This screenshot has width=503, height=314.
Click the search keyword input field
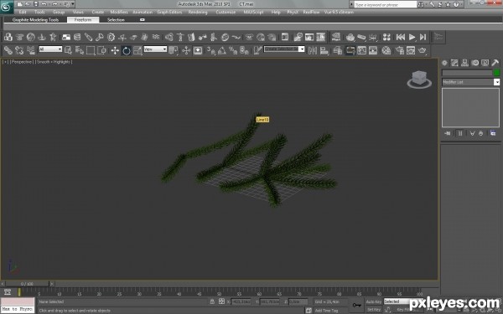386,4
